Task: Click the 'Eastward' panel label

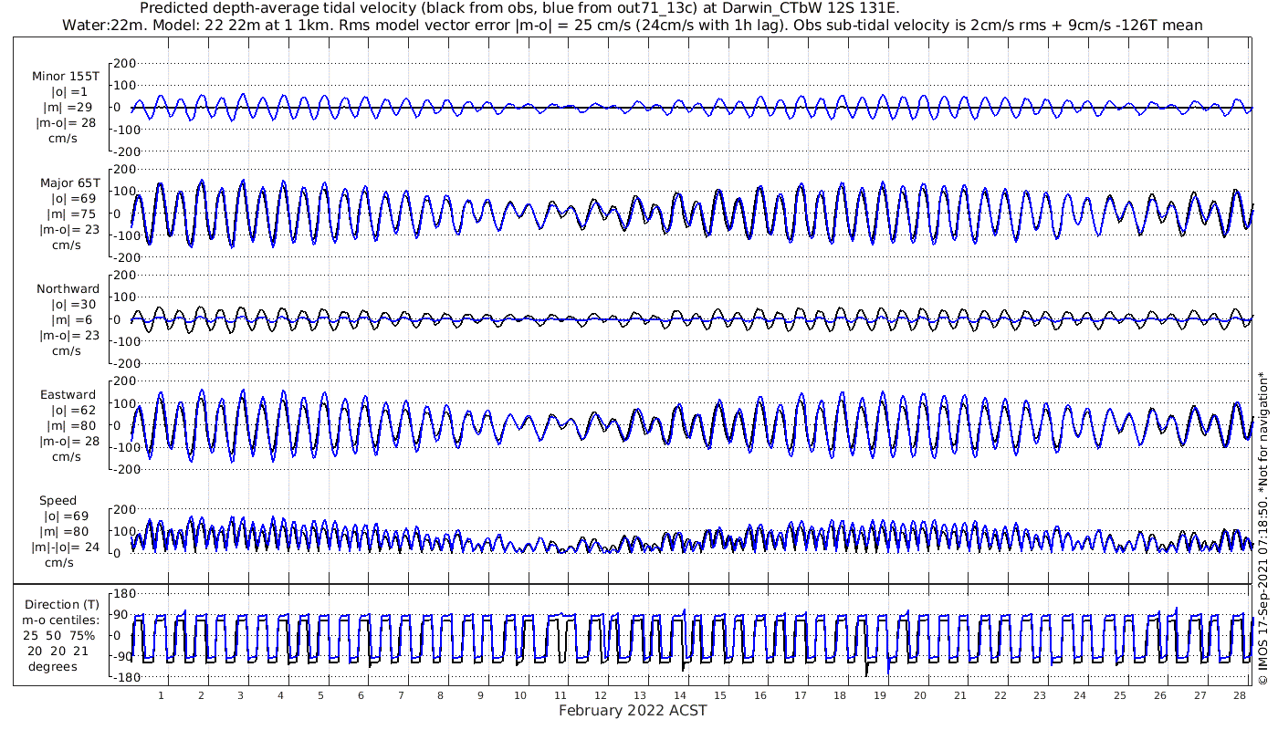Action: [x=68, y=394]
